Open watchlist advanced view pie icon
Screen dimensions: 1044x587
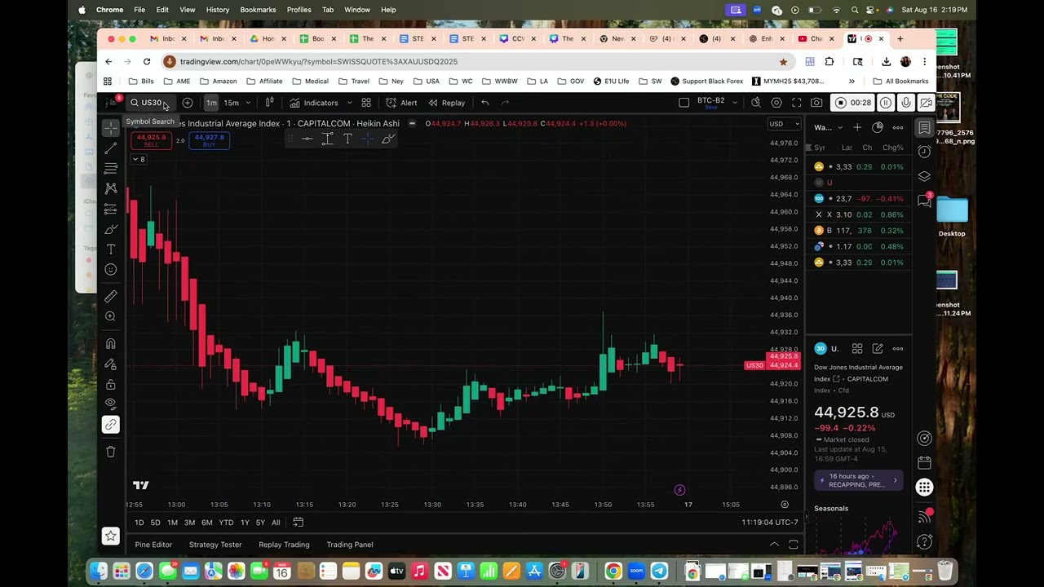click(x=878, y=127)
